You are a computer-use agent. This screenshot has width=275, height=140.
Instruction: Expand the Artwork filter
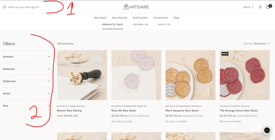(27, 57)
